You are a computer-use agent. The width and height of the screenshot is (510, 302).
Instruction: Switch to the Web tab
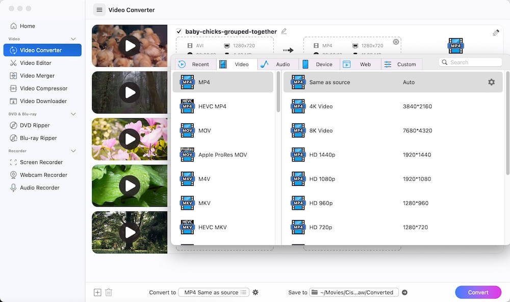tap(361, 64)
